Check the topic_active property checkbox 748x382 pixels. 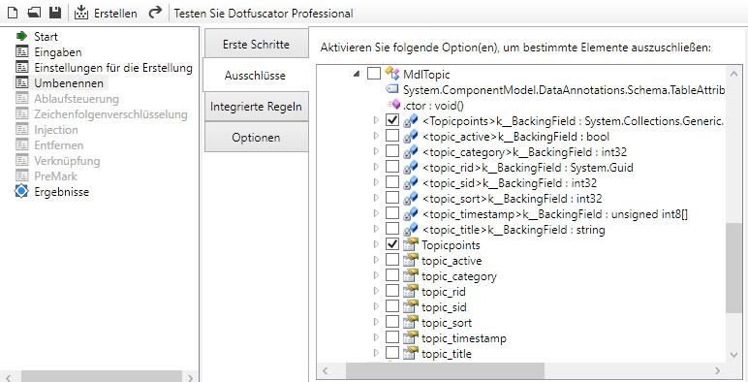point(392,260)
